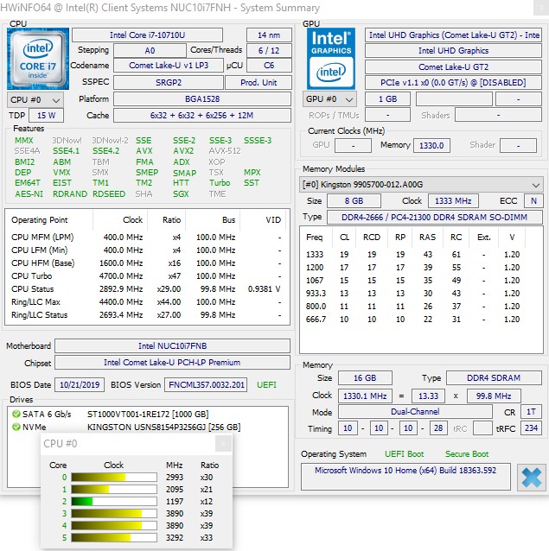Click the Mode Dual-Channel field
Screen dimensions: 549x551
[415, 412]
